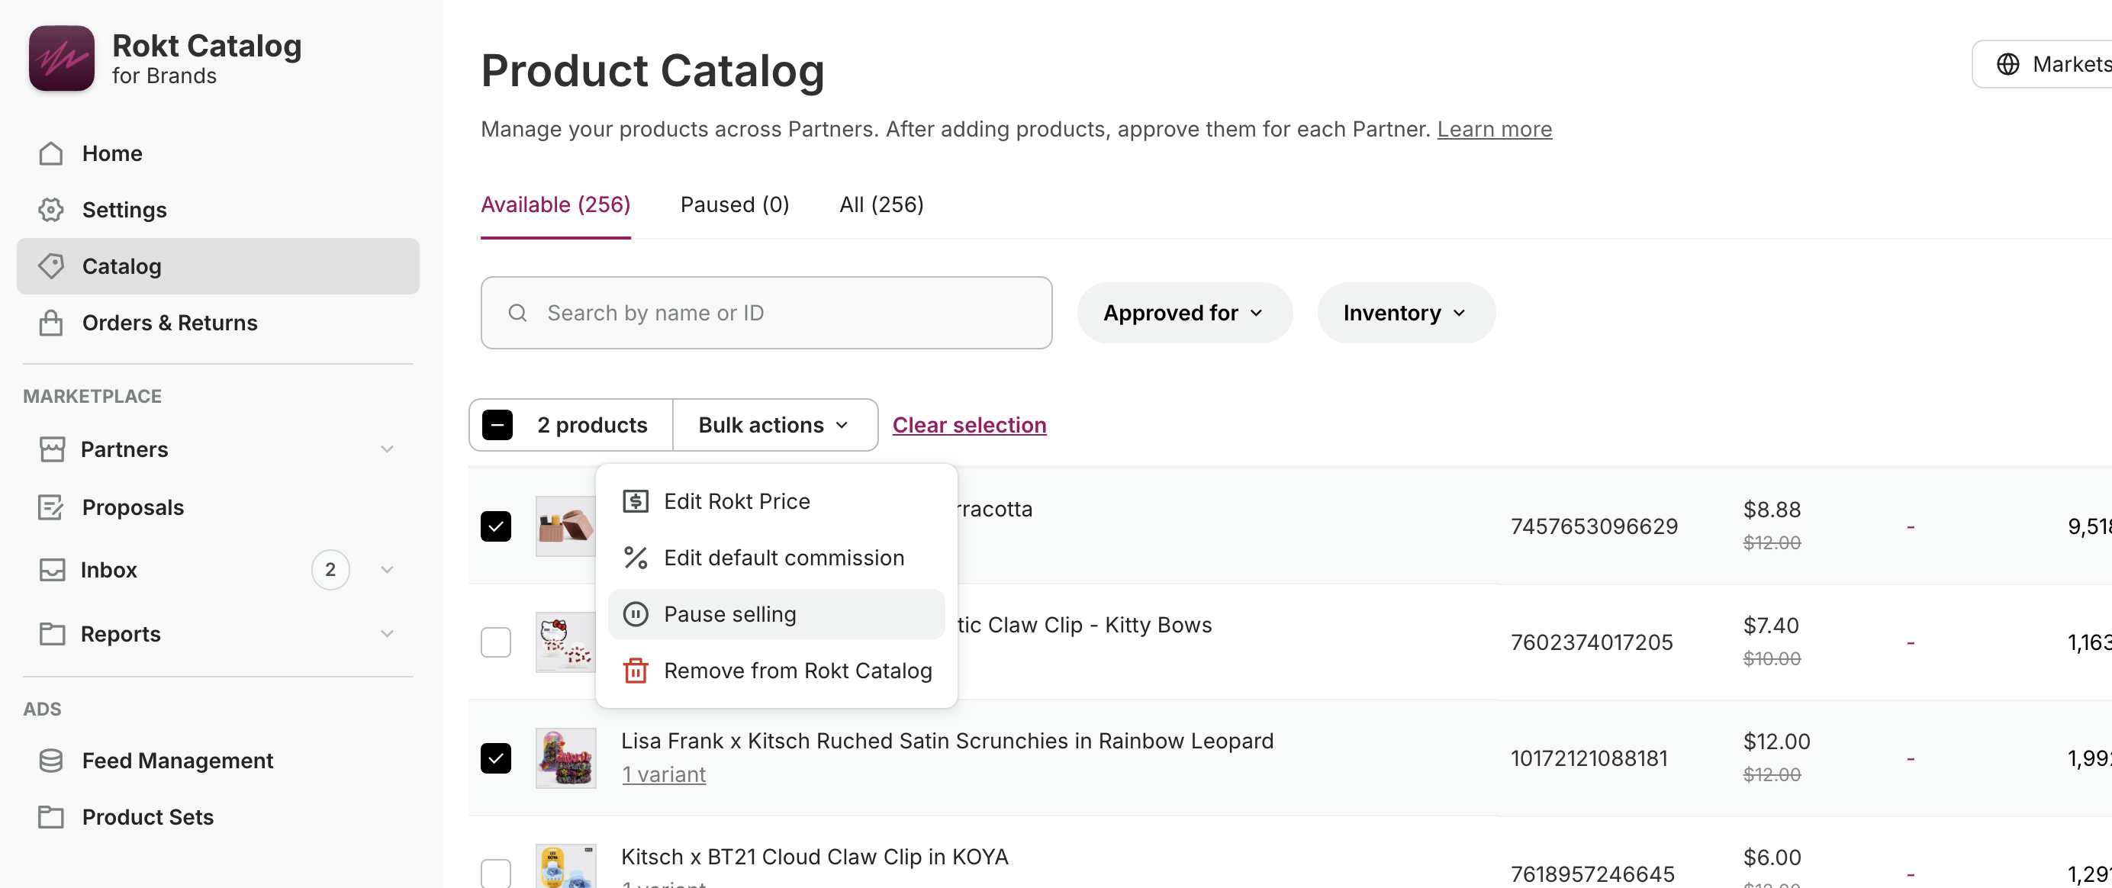
Task: Open the Inventory filter dropdown
Action: [x=1405, y=314]
